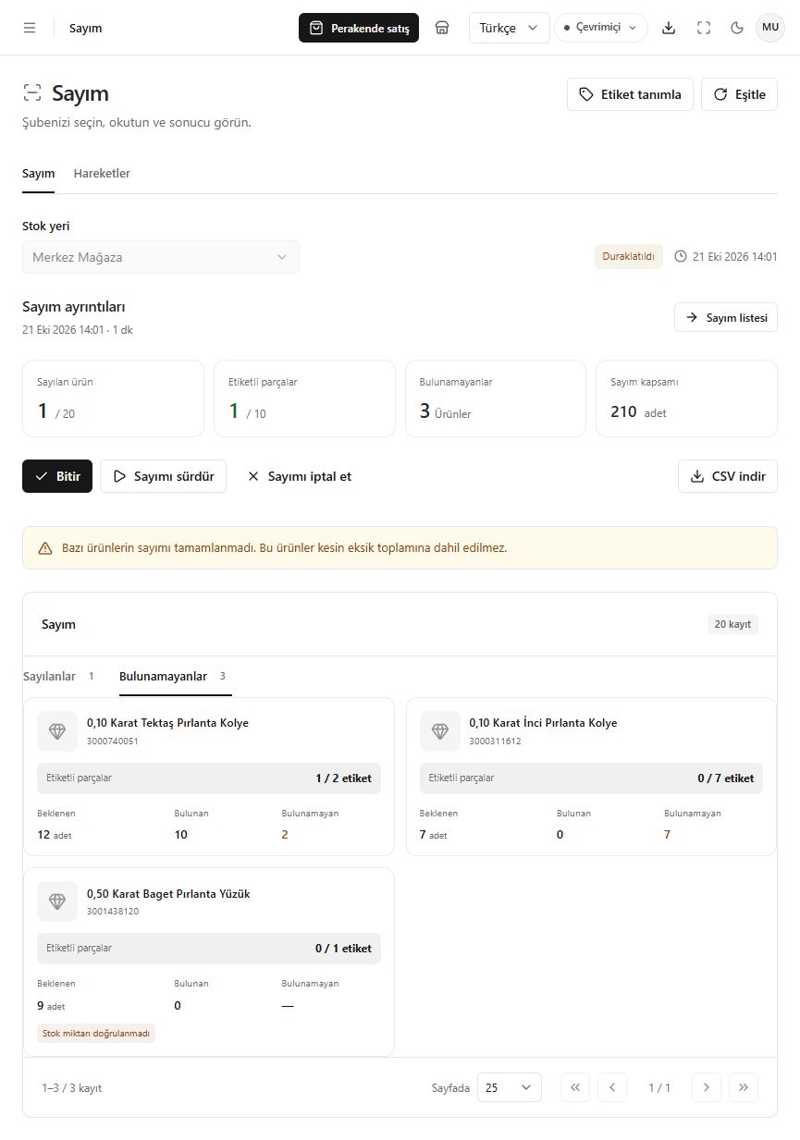Screen dimensions: 800x1140
Task: Go to the first page of records
Action: pos(574,1087)
